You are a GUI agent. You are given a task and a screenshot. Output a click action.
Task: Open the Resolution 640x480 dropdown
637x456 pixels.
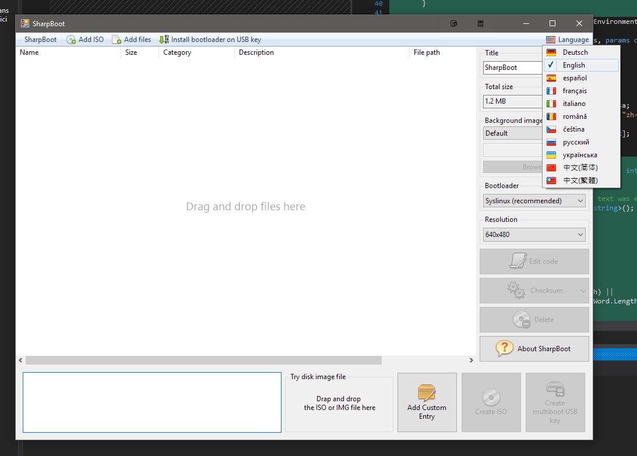coord(534,235)
